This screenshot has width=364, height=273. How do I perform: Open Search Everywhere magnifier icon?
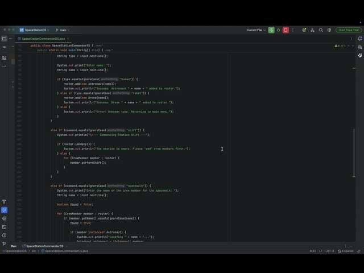pos(321,30)
